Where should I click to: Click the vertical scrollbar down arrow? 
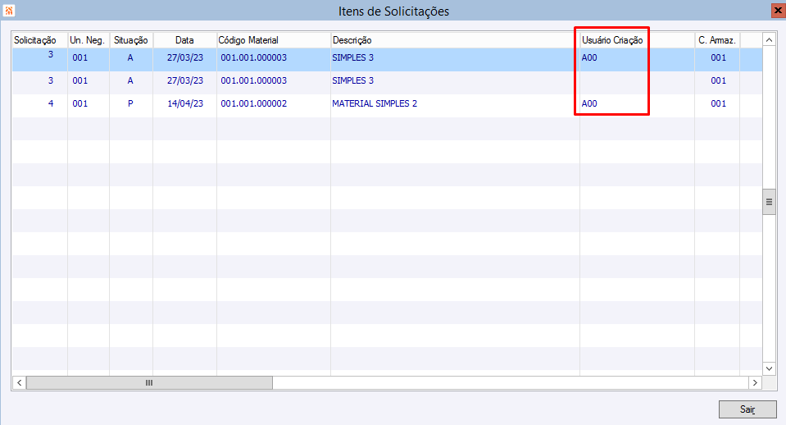(769, 369)
